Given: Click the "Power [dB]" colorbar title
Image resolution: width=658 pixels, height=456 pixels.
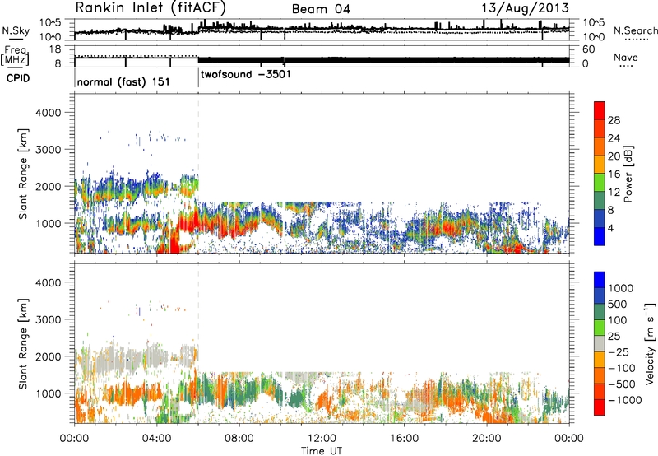Looking at the screenshot, I should pos(628,174).
